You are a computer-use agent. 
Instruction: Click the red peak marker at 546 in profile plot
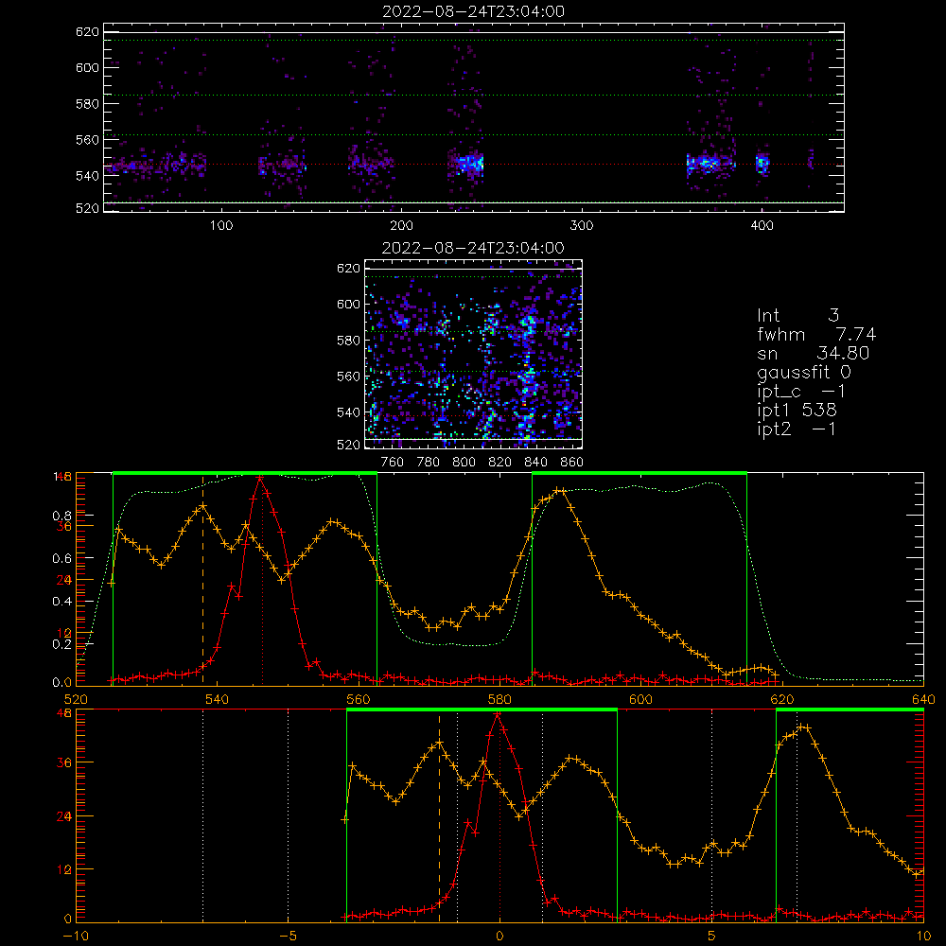coord(260,479)
